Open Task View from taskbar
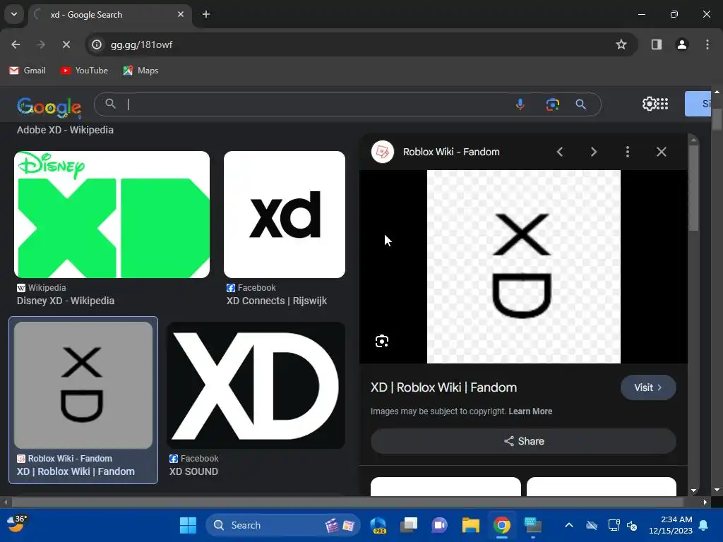The height and width of the screenshot is (542, 723). point(409,525)
